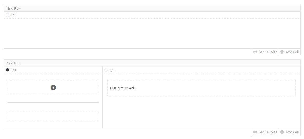Click the double-arrow icon in second row's Set Cell Size
The height and width of the screenshot is (139, 304).
tap(255, 132)
